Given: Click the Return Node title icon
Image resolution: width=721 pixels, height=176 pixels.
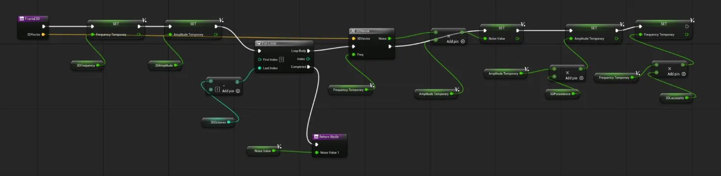Looking at the screenshot, I should click(x=316, y=137).
